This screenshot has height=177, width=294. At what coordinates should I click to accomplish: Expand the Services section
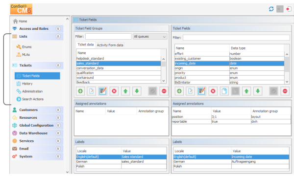(x=58, y=141)
